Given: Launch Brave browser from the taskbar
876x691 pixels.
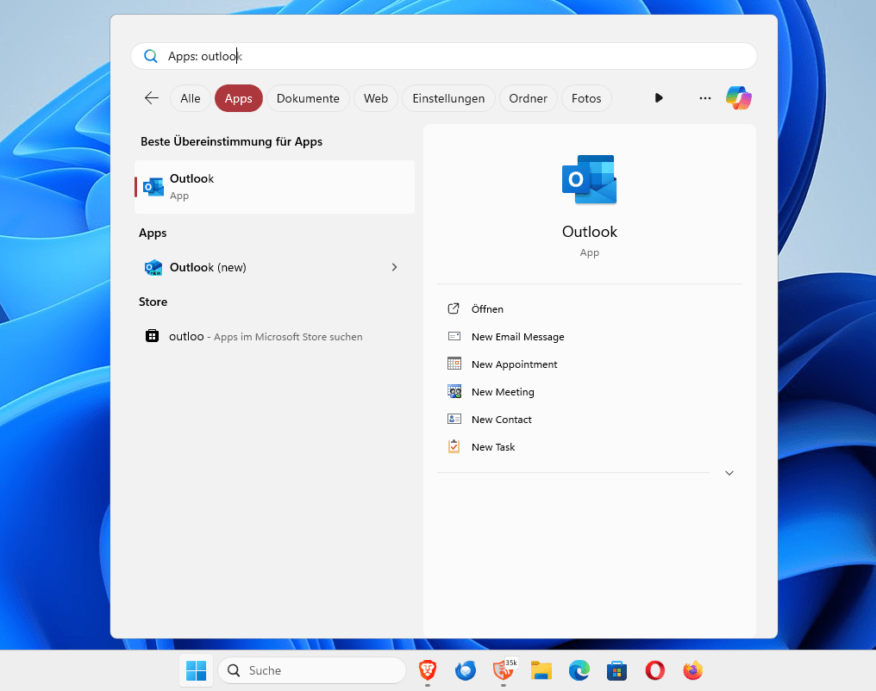Looking at the screenshot, I should coord(428,669).
